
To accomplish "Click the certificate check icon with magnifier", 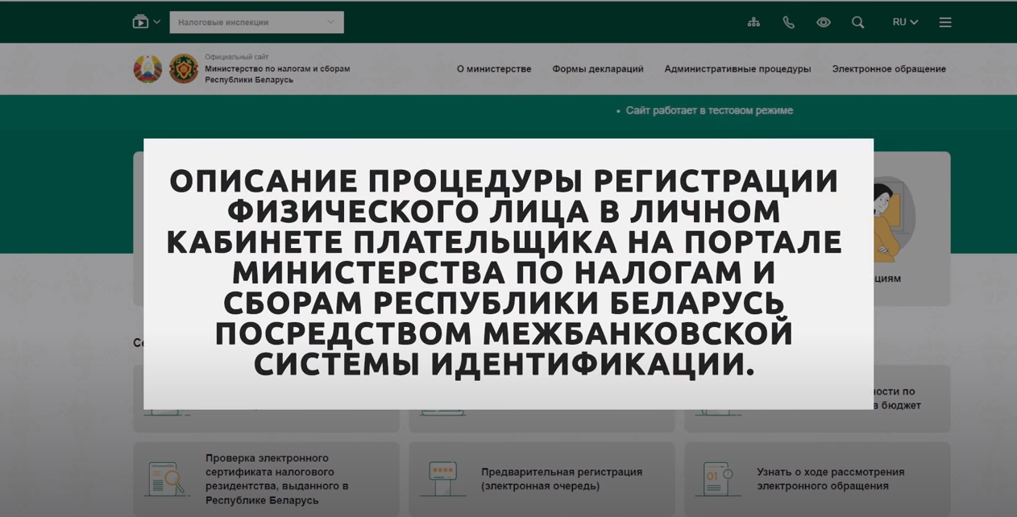I will click(167, 478).
